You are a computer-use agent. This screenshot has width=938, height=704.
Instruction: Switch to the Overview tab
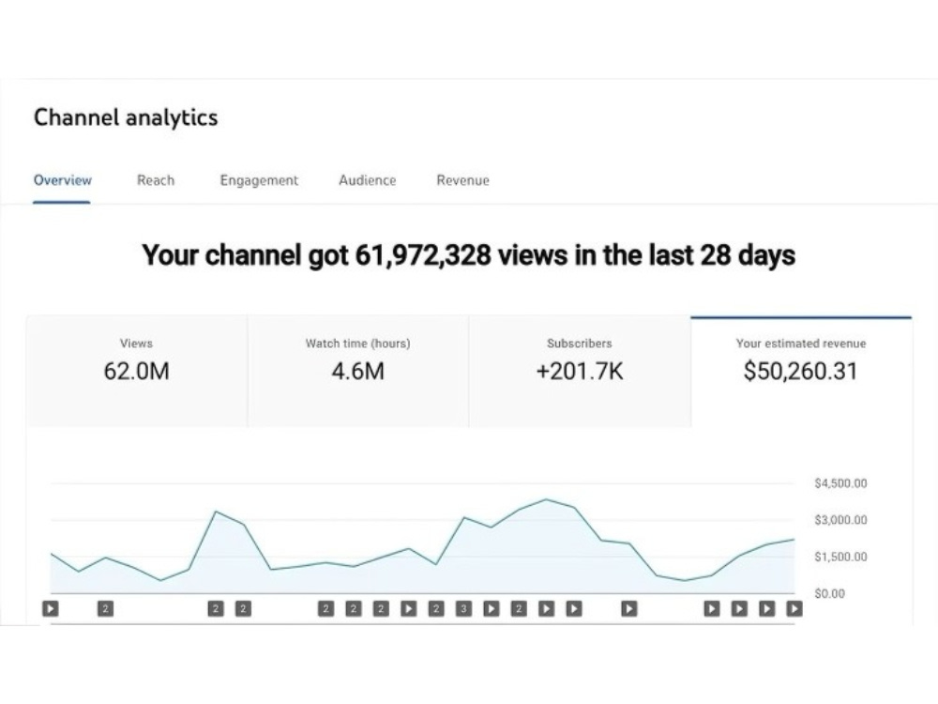coord(62,180)
